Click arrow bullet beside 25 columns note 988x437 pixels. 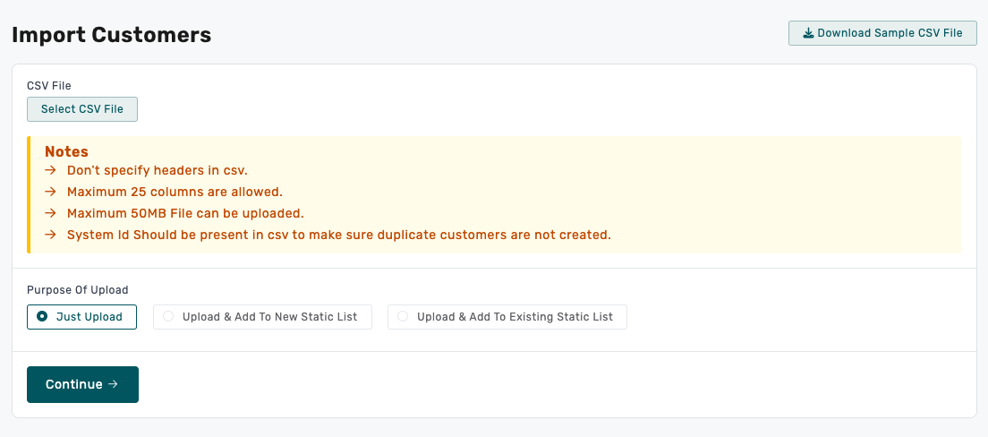(x=50, y=192)
